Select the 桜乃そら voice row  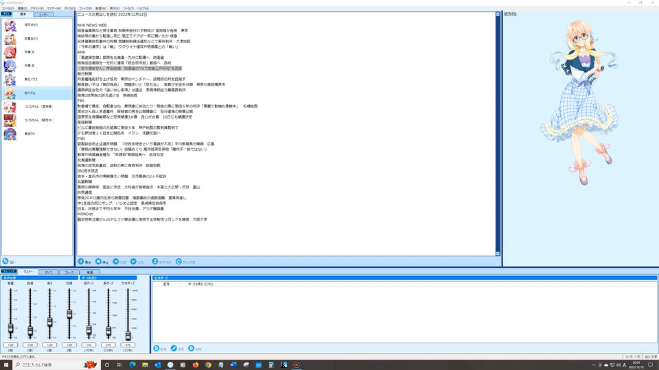(37, 93)
